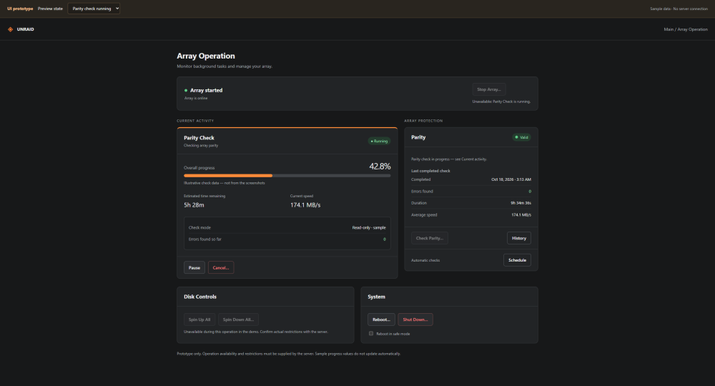Click the Array Operation page heading
Screen dimensions: 715x386
coord(206,56)
